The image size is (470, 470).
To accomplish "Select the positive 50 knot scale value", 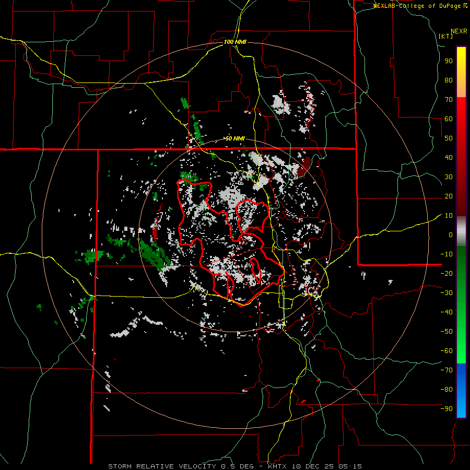I will point(449,138).
